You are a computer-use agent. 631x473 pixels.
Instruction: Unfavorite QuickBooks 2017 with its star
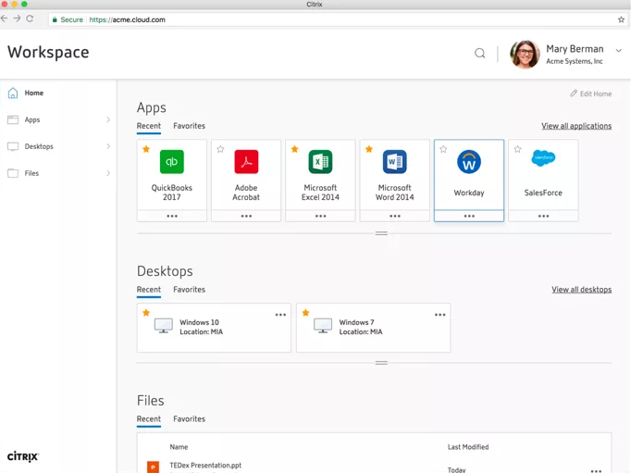[x=146, y=149]
